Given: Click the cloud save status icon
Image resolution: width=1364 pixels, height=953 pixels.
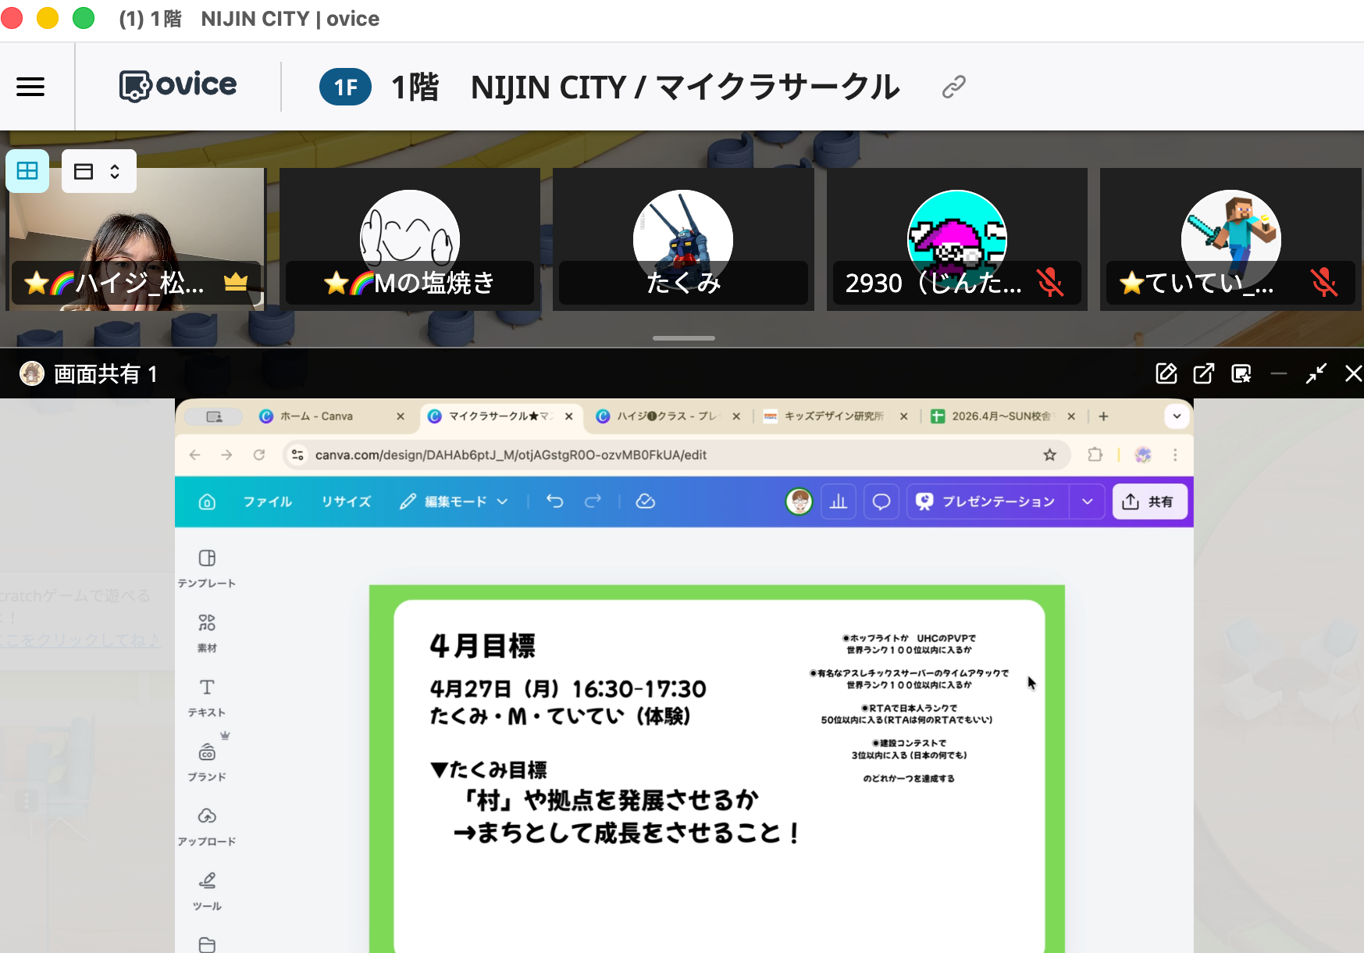Looking at the screenshot, I should pos(646,501).
